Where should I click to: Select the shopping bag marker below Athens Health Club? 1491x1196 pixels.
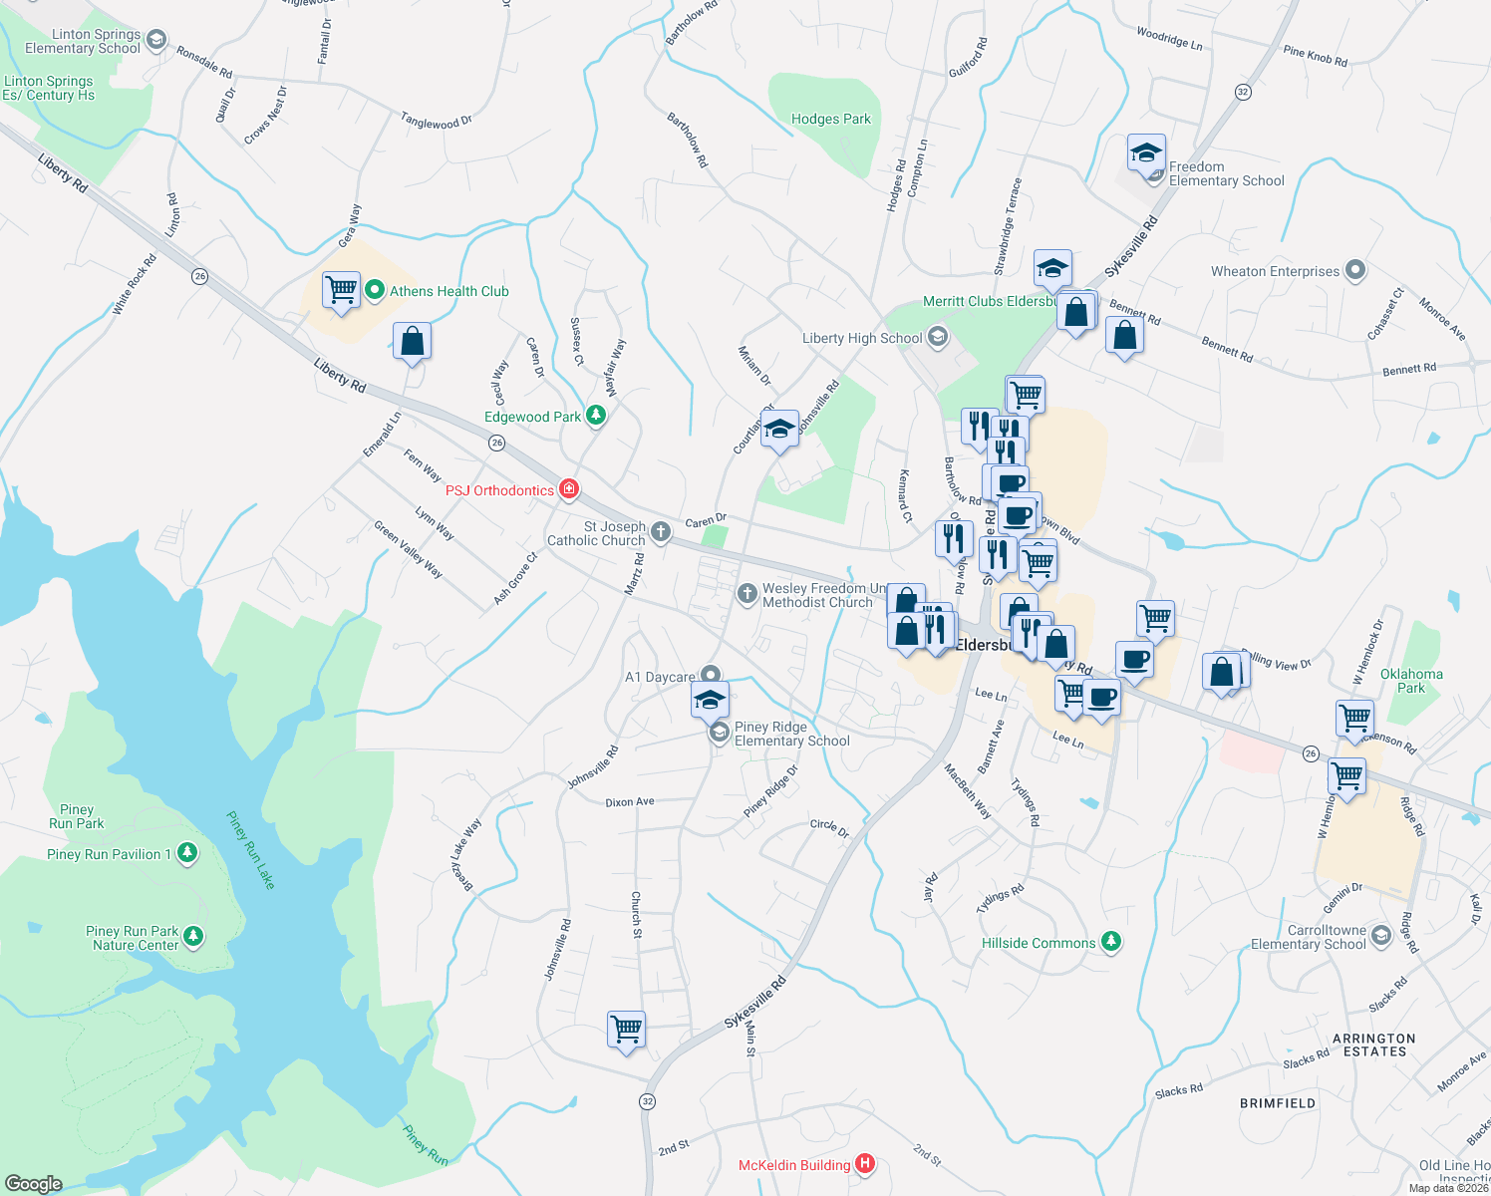[412, 343]
